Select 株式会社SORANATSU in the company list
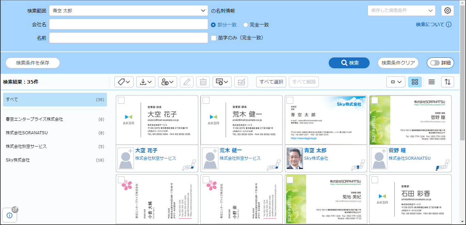The height and width of the screenshot is (225, 466). pyautogui.click(x=55, y=133)
